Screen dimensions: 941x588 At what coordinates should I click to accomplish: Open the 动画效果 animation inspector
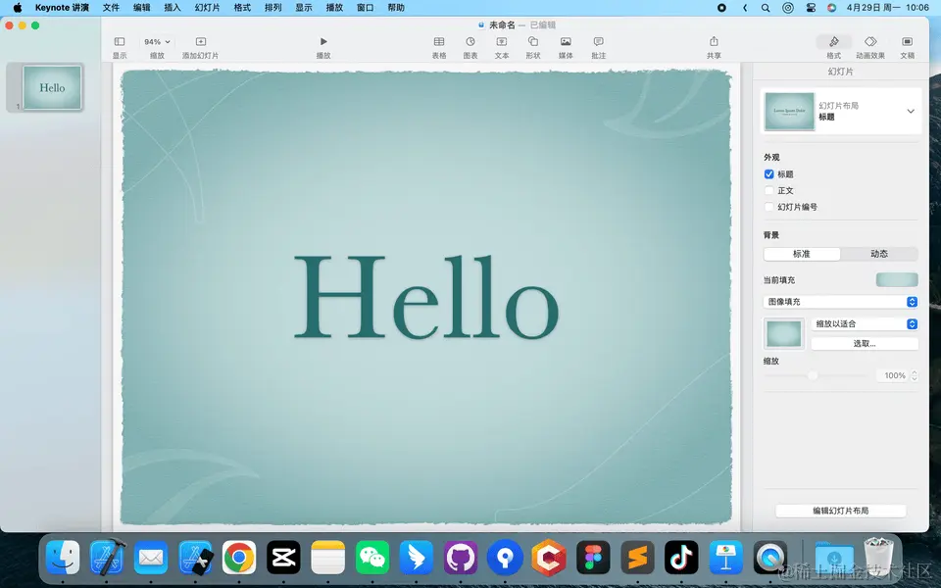point(870,47)
